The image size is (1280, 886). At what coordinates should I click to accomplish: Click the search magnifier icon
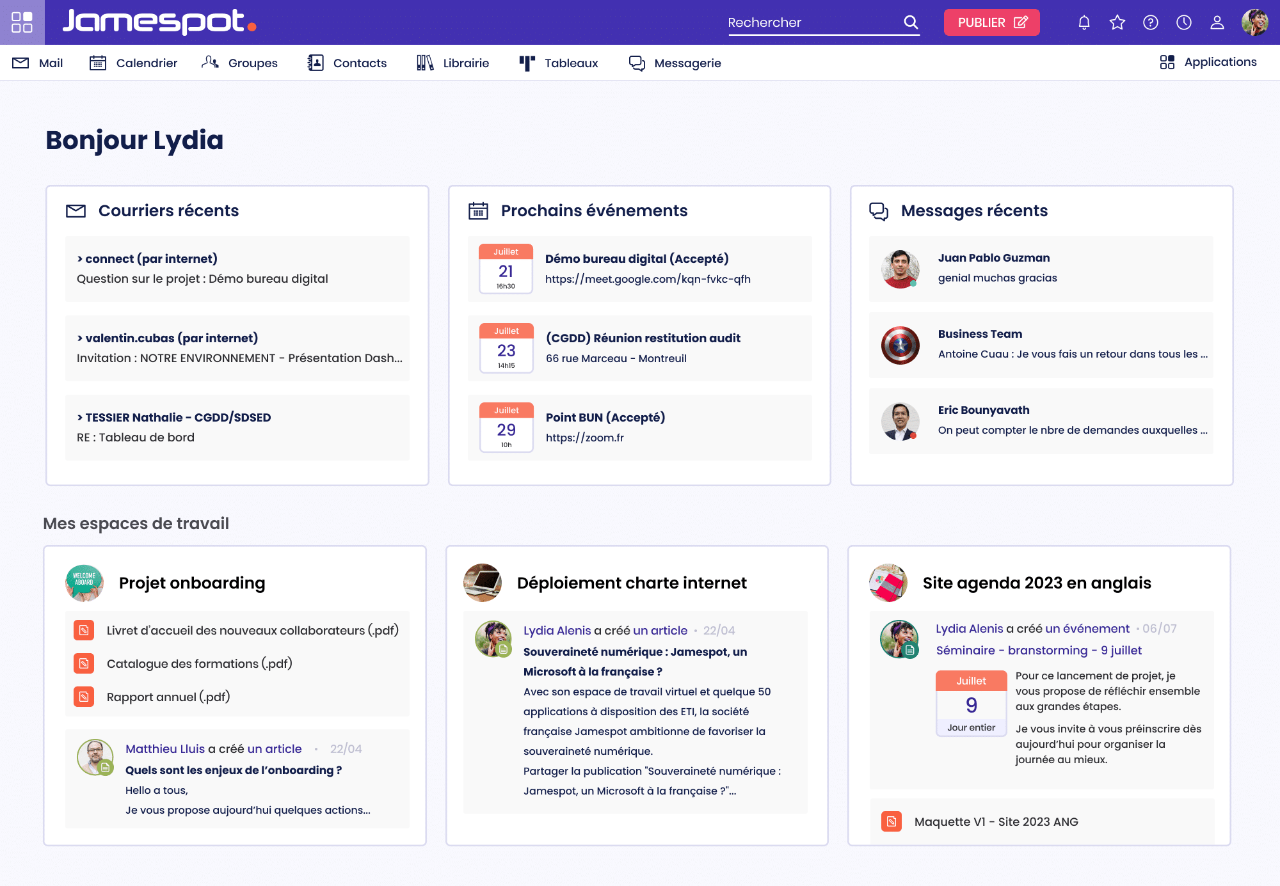tap(911, 22)
